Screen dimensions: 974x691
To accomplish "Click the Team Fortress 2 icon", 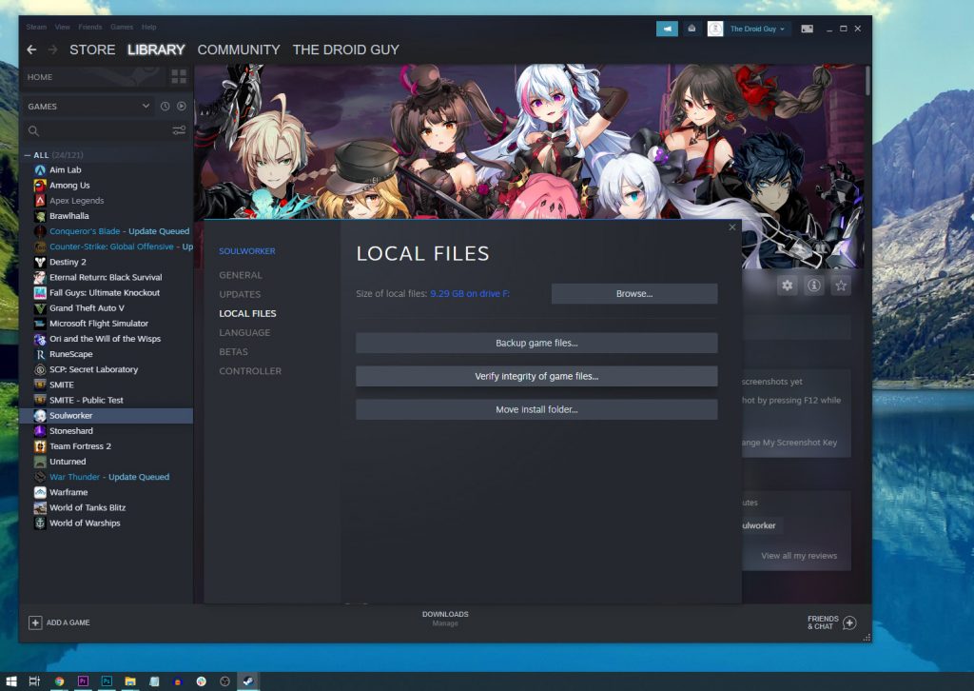I will 40,446.
